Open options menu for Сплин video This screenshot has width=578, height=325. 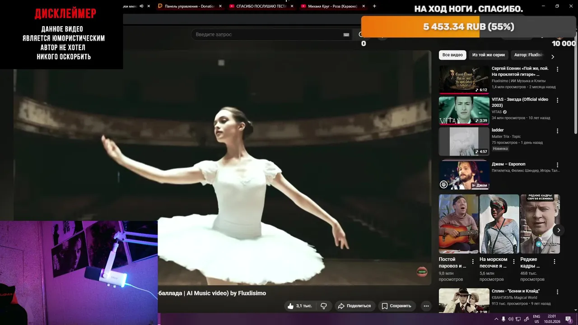[557, 292]
